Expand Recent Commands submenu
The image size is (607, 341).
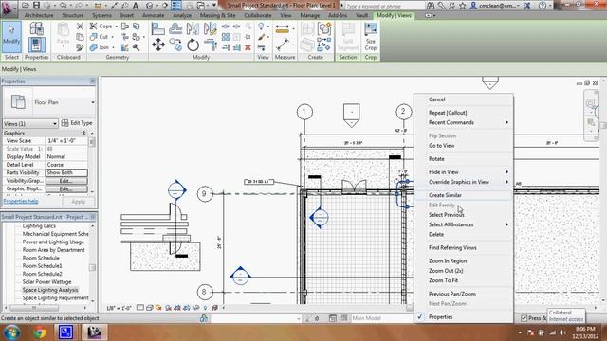pos(464,122)
